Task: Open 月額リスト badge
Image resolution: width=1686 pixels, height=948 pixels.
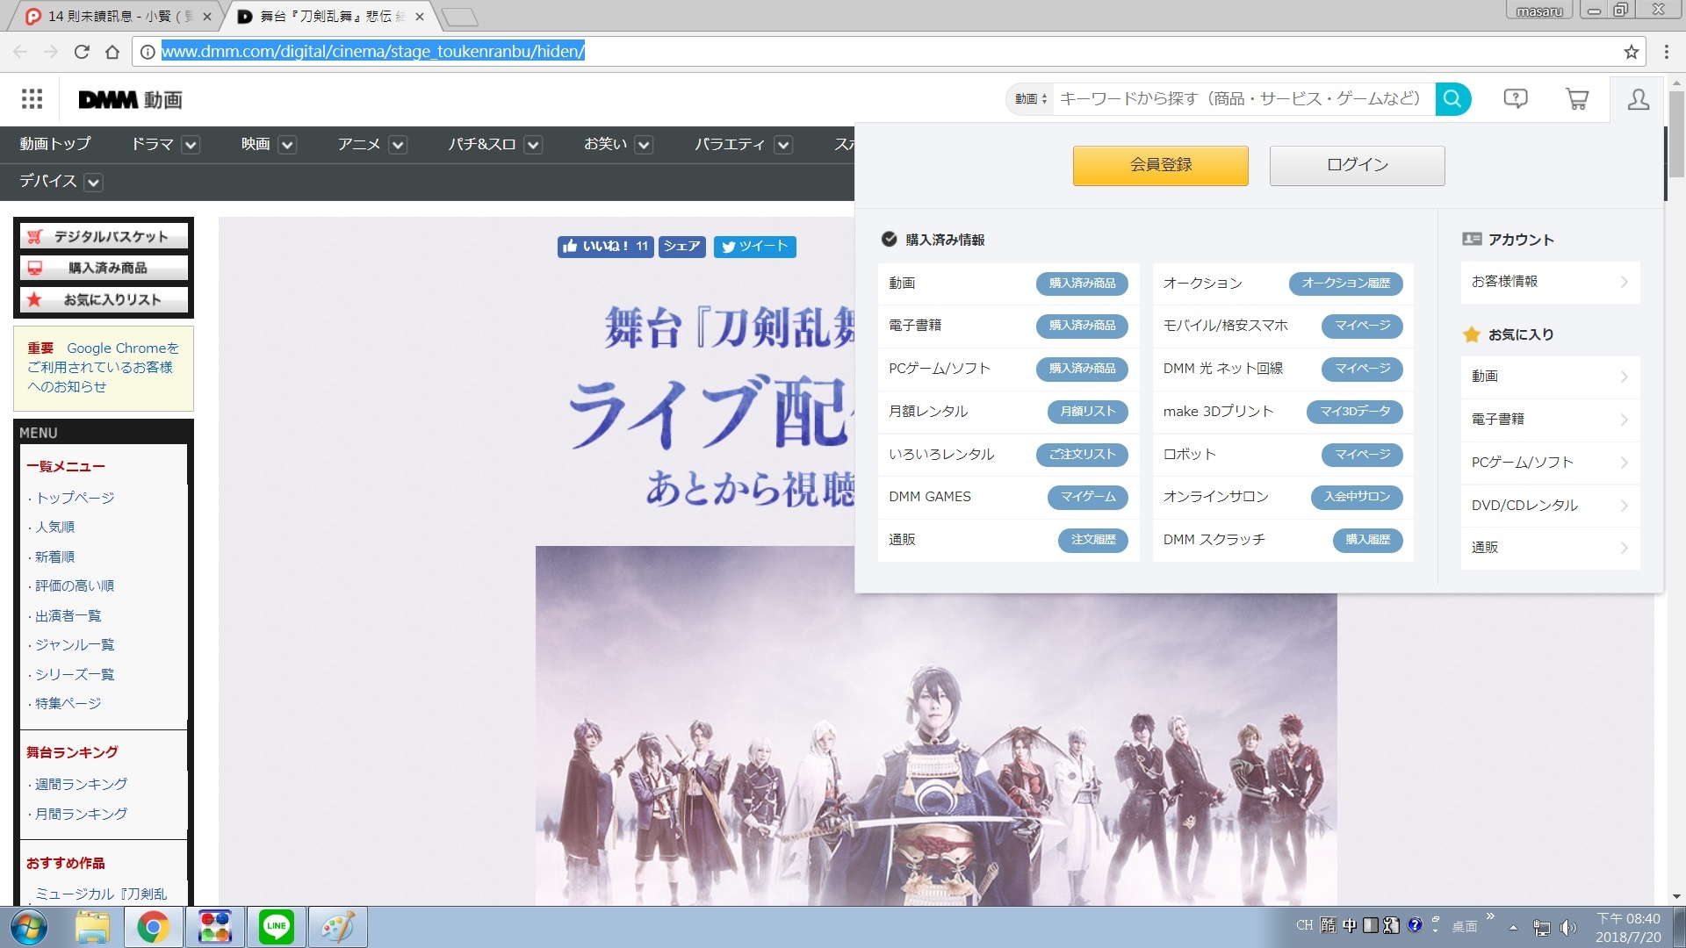Action: pos(1087,412)
